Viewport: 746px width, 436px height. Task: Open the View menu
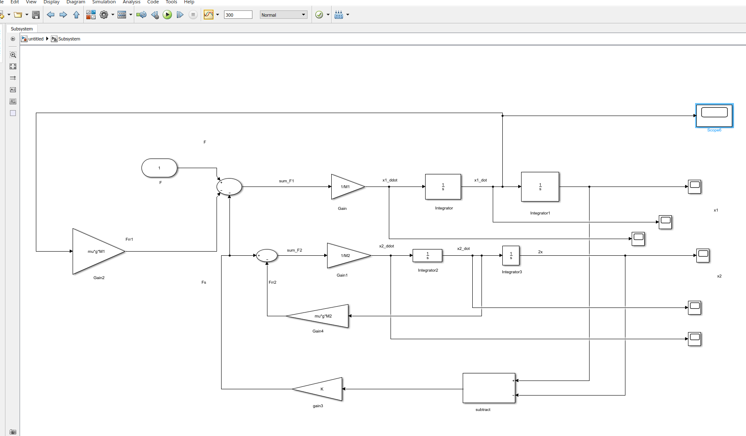[x=31, y=2]
